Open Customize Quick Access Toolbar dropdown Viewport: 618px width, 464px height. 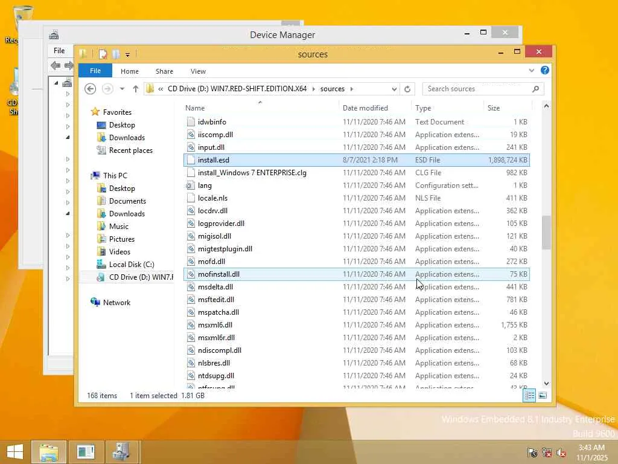tap(127, 54)
